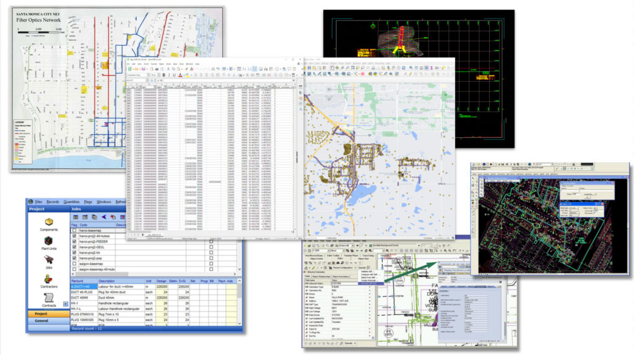Toggle Underline in the Calc formatting toolbar
Image resolution: width=634 pixels, height=355 pixels.
click(x=174, y=75)
